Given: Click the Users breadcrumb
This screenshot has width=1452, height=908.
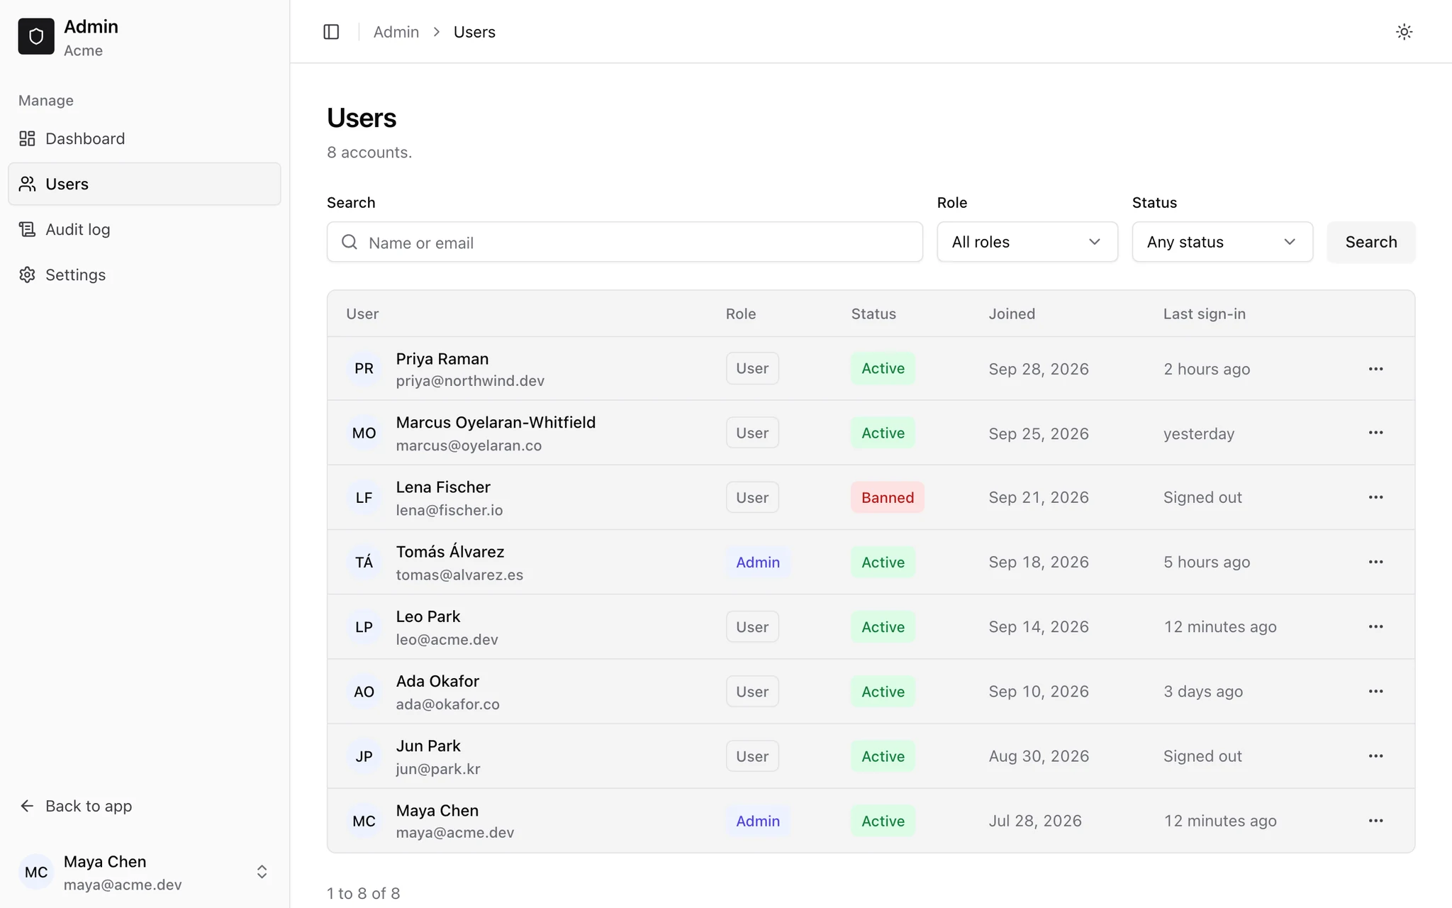Looking at the screenshot, I should coord(474,32).
